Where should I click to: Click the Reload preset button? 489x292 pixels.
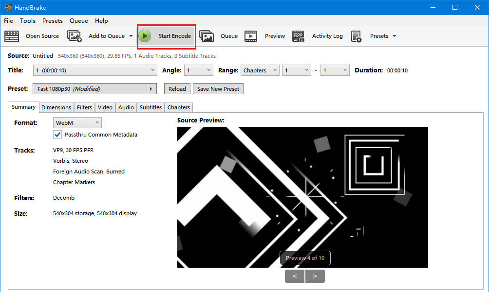coord(177,89)
